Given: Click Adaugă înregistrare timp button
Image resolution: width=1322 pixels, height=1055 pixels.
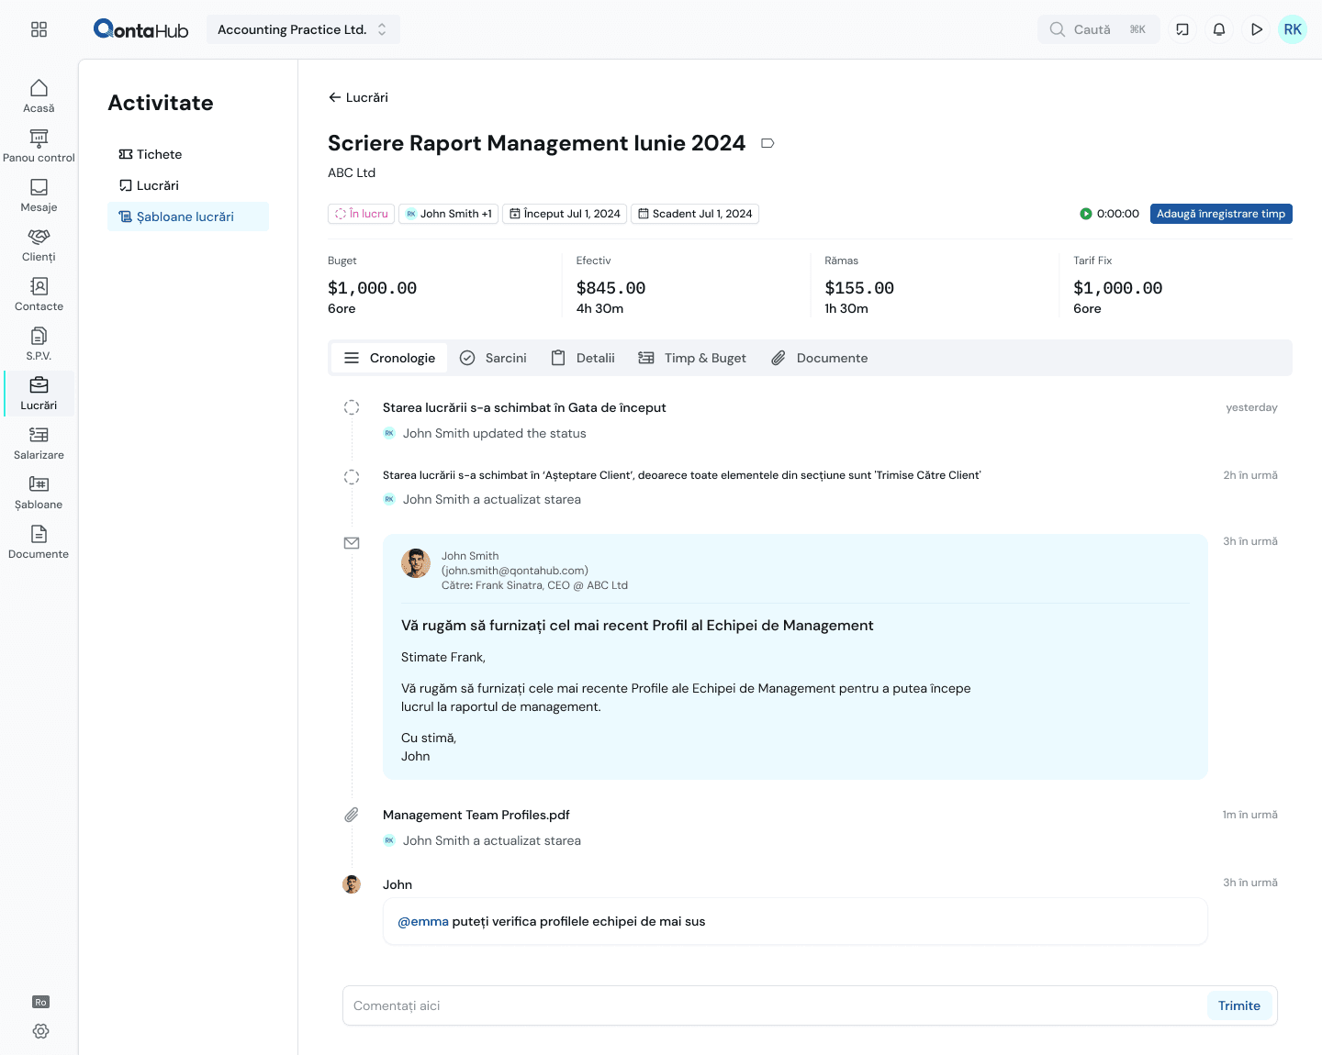Looking at the screenshot, I should pyautogui.click(x=1220, y=214).
